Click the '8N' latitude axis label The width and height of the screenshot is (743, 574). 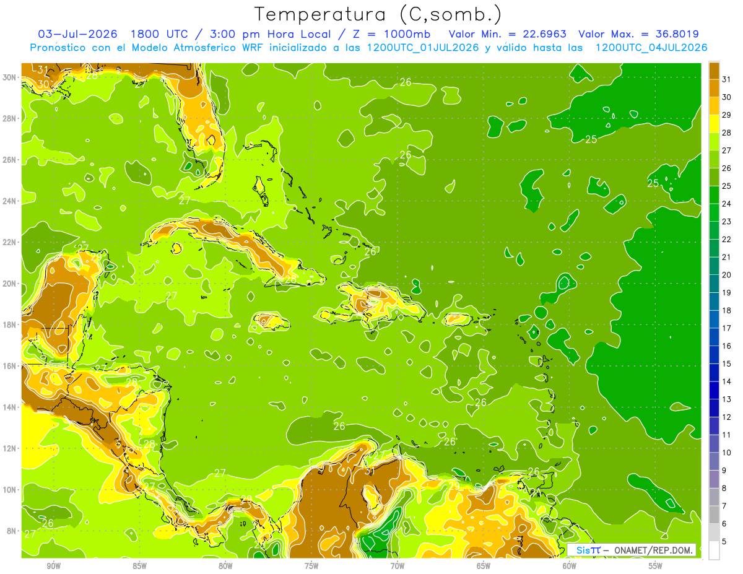click(11, 531)
